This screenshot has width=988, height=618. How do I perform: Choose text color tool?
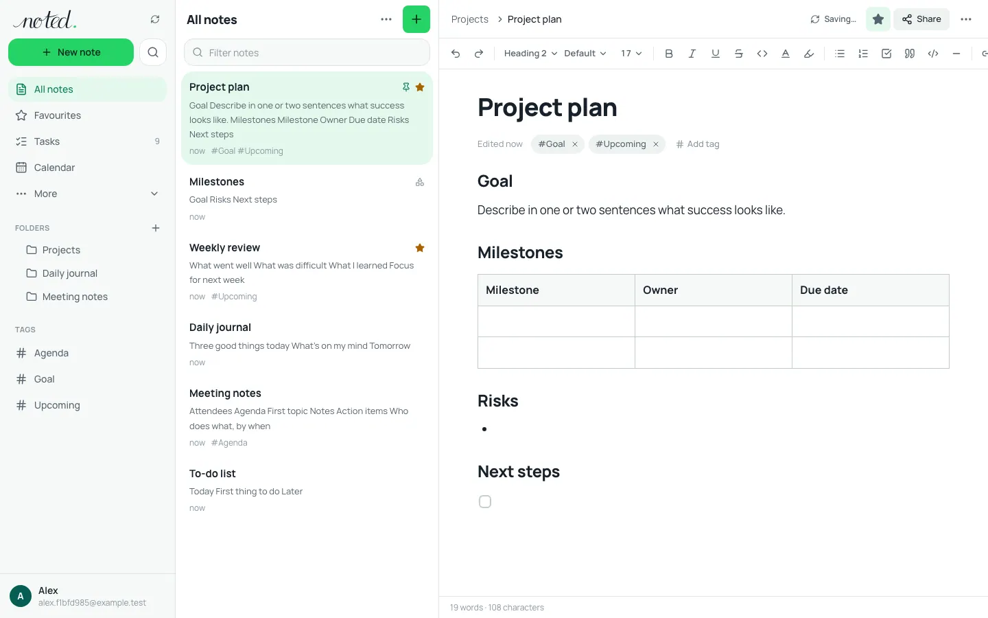point(786,54)
